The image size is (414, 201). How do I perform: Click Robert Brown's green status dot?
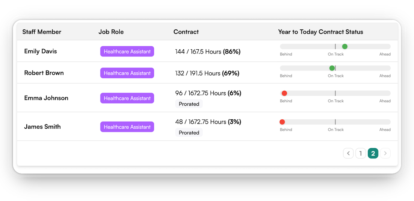pos(332,68)
